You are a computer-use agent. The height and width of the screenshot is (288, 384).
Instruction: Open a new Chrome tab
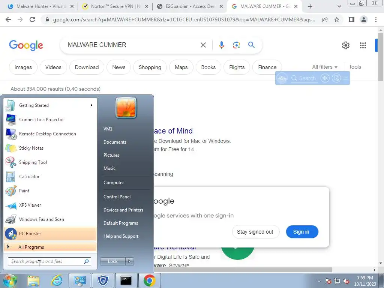(310, 6)
